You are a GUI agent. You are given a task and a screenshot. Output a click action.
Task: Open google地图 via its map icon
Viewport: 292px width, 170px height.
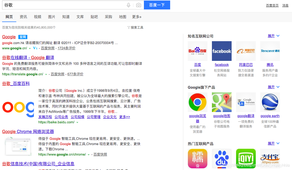click(x=222, y=102)
